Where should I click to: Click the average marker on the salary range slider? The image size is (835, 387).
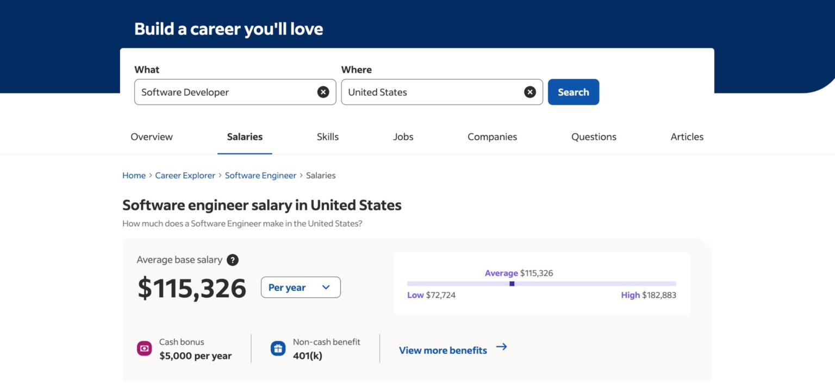[512, 283]
